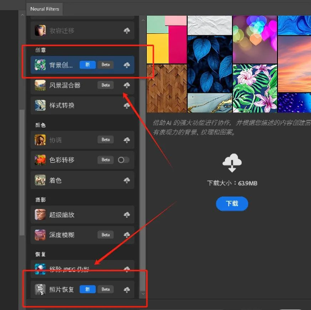Click the 下载大小：63.9MB text
The image size is (311, 310).
(232, 183)
